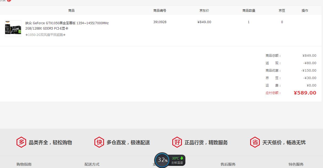This screenshot has width=323, height=168.
Task: Click the 多 hexagon icon
Action: click(x=21, y=142)
